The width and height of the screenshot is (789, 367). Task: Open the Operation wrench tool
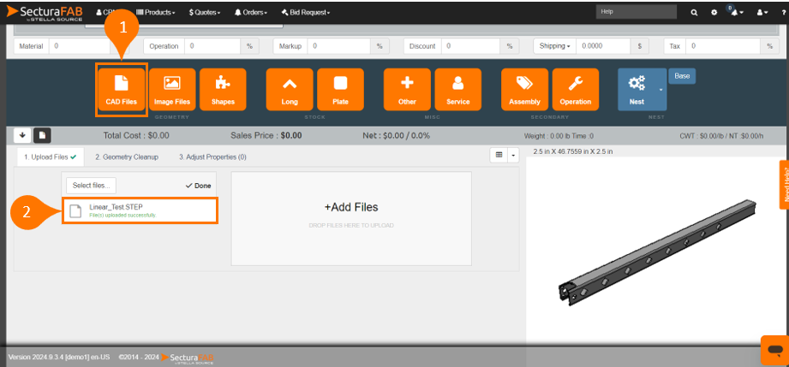point(575,91)
